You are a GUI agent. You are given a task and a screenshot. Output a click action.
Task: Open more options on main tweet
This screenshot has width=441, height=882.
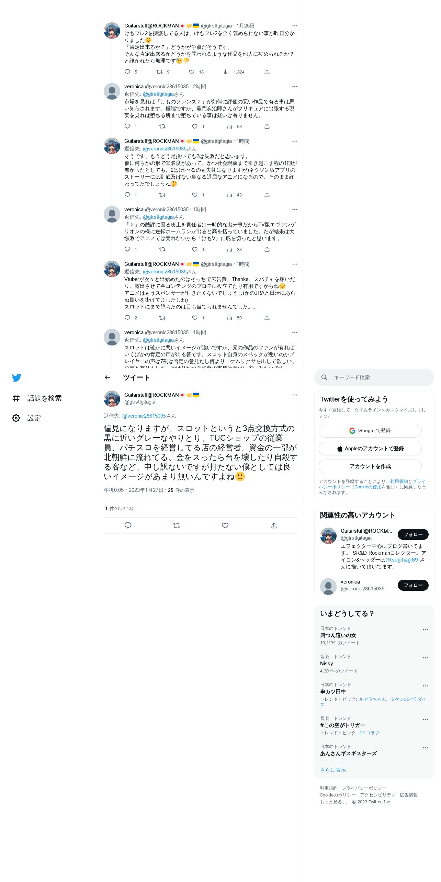295,395
